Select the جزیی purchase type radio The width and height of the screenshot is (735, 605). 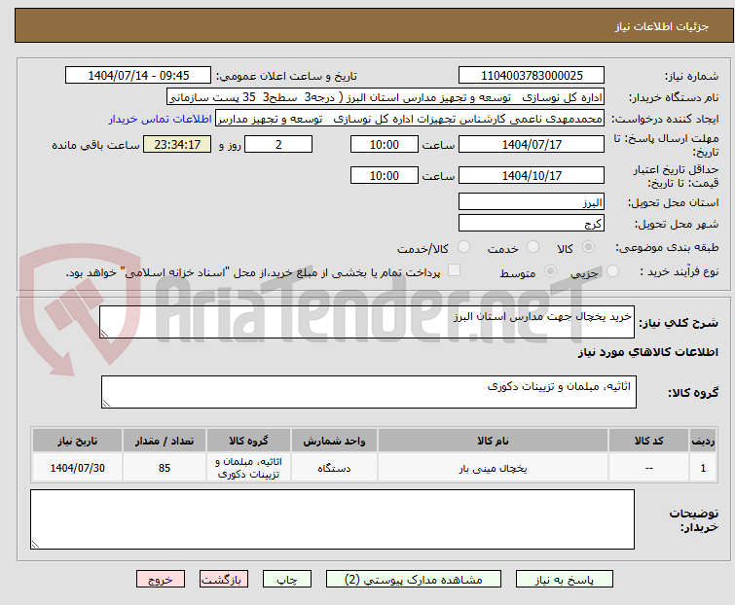(612, 271)
